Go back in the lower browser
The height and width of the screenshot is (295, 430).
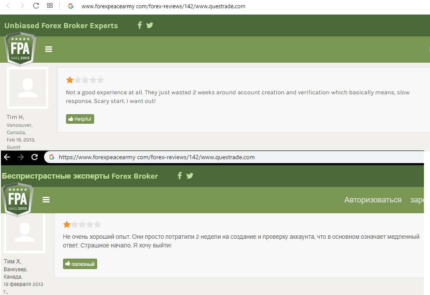pos(7,157)
